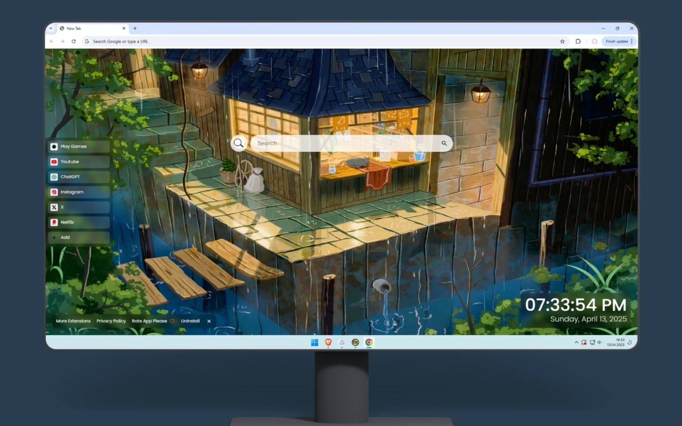This screenshot has height=426, width=682.
Task: Open the browser three-dot menu
Action: pos(631,41)
